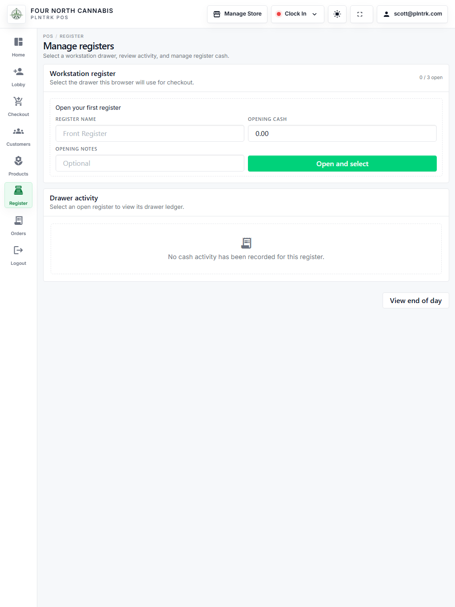Click into the Opening Cash field

click(342, 133)
